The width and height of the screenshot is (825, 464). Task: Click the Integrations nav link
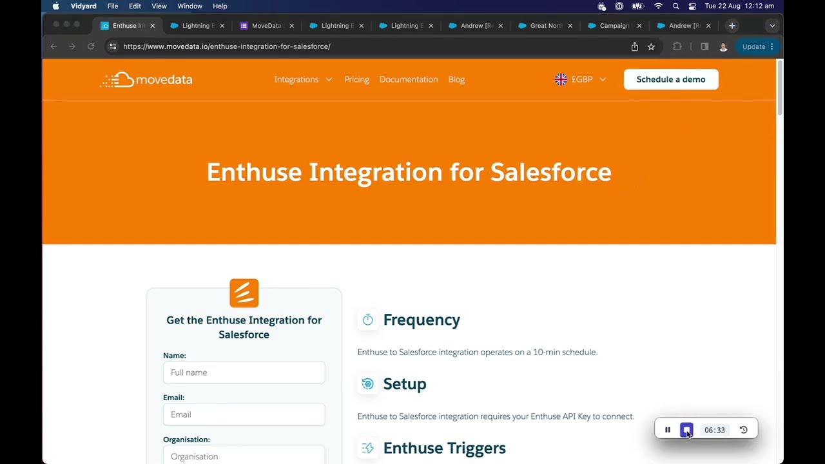click(296, 79)
